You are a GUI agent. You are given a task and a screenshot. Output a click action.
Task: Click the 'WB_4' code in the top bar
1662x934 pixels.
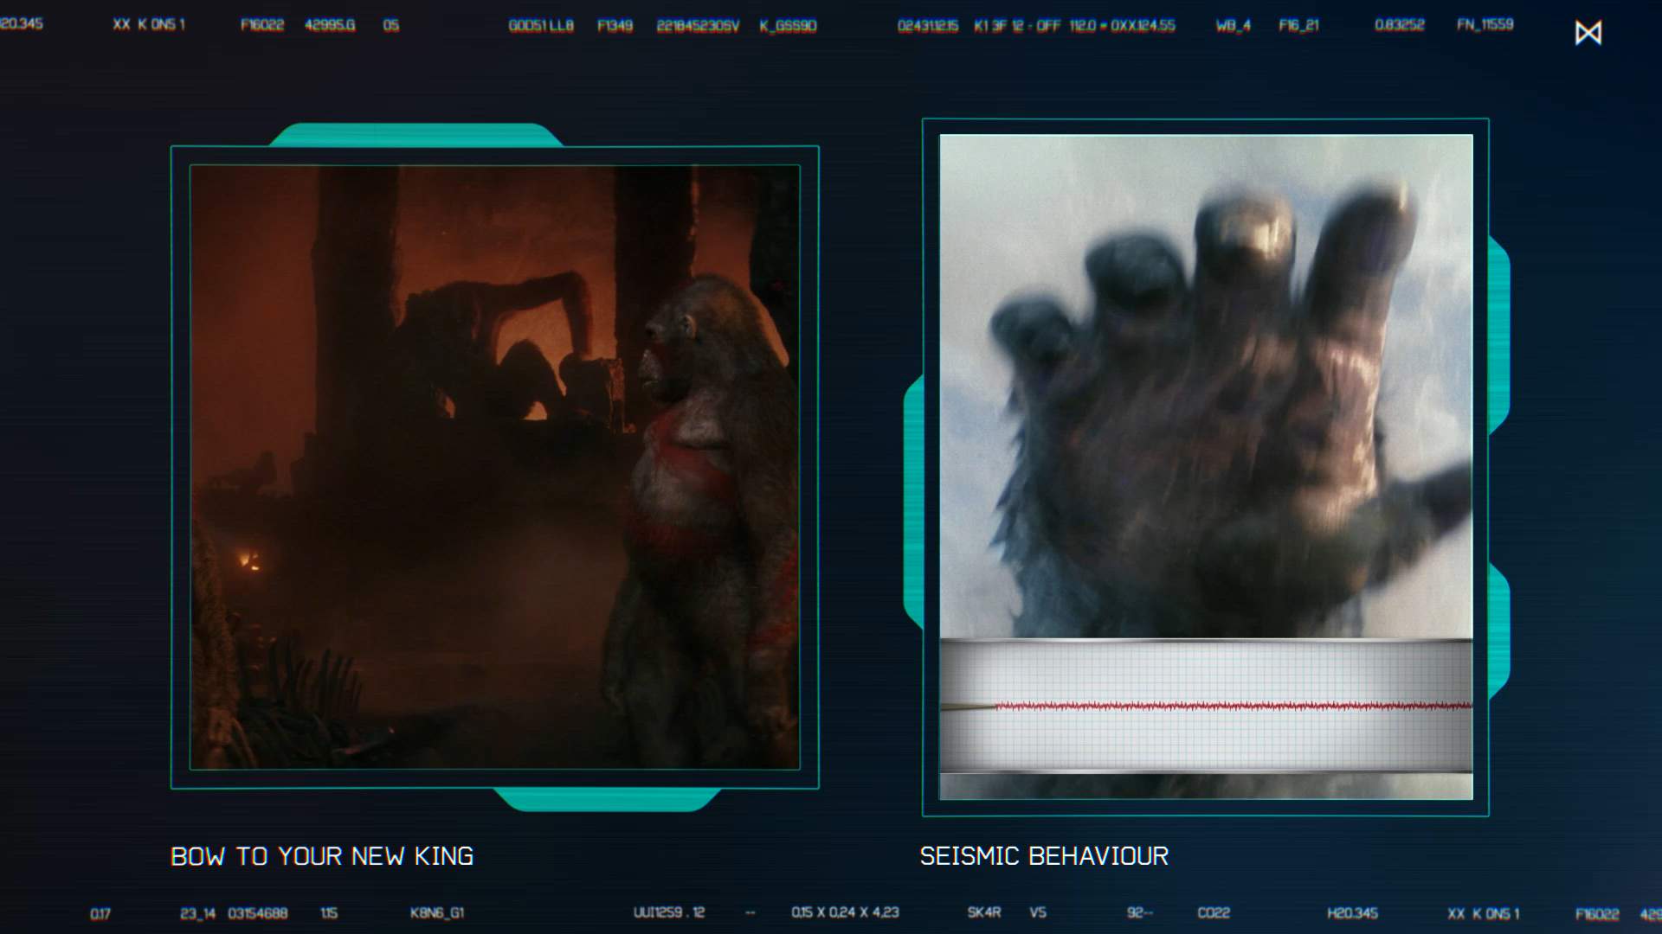[x=1233, y=26]
